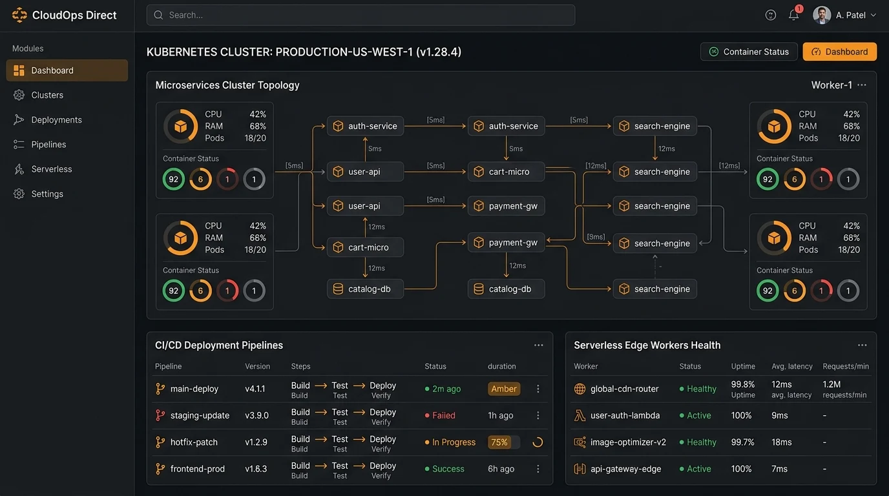The image size is (889, 496).
Task: Select Dashboard in the sidebar
Action: (67, 70)
